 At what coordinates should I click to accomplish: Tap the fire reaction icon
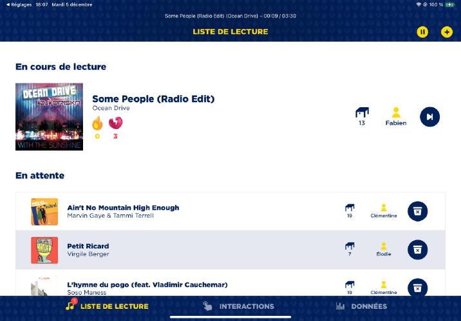tap(97, 123)
